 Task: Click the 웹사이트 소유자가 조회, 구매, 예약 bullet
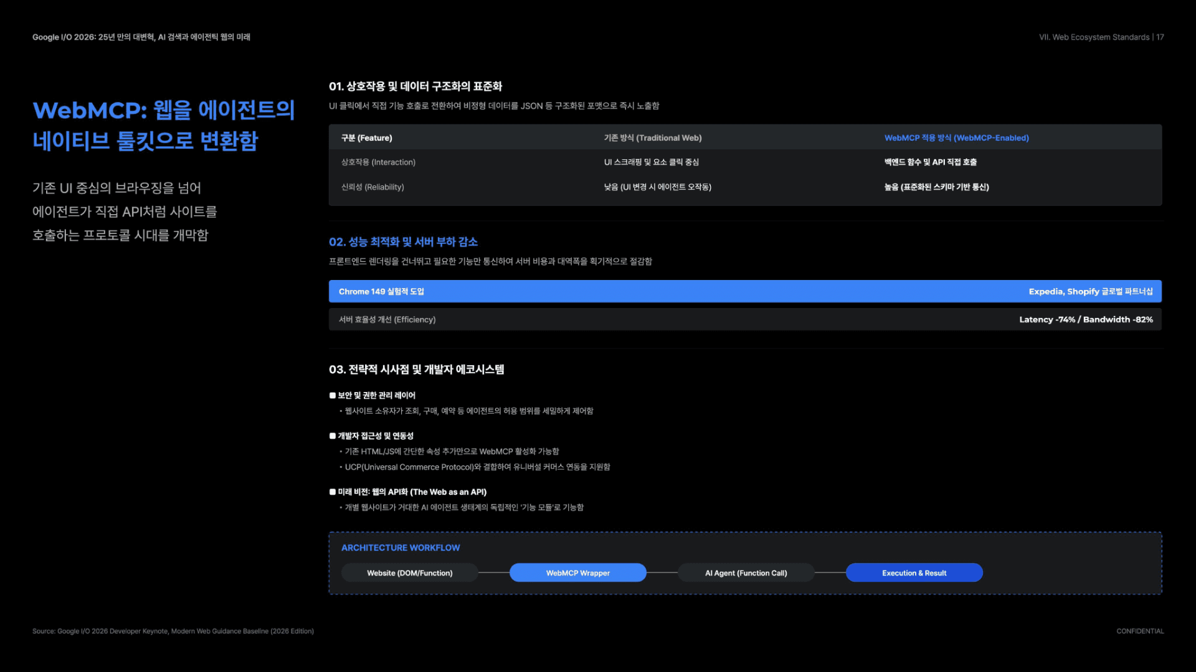click(466, 411)
